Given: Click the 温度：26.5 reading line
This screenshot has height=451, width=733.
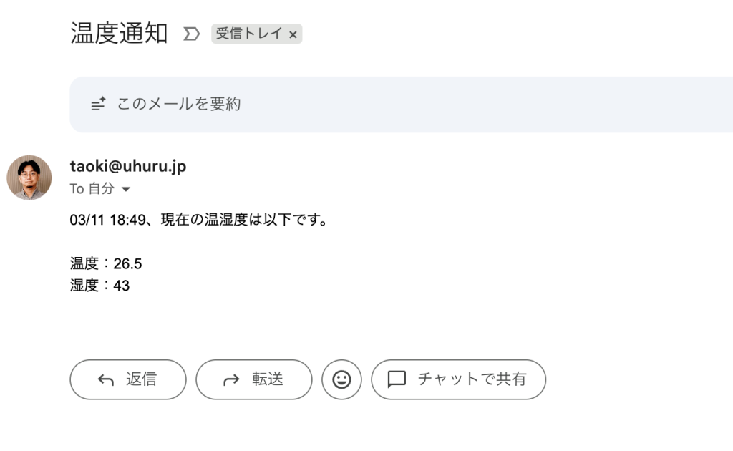Looking at the screenshot, I should point(106,263).
